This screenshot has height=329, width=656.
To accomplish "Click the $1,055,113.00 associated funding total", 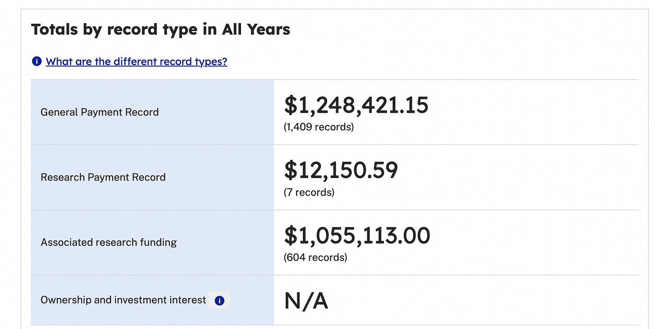I will pos(357,236).
